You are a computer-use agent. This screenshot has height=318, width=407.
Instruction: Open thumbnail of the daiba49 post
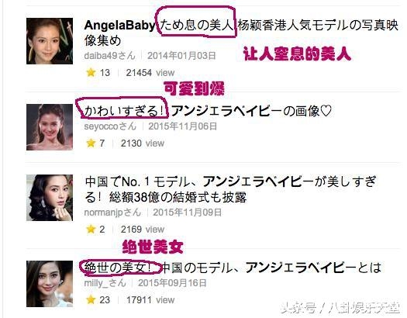coord(50,41)
